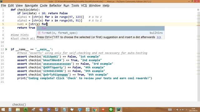The image size is (200, 112).
Task: Click 'def checkio(data):' on line 1
Action: pos(25,10)
